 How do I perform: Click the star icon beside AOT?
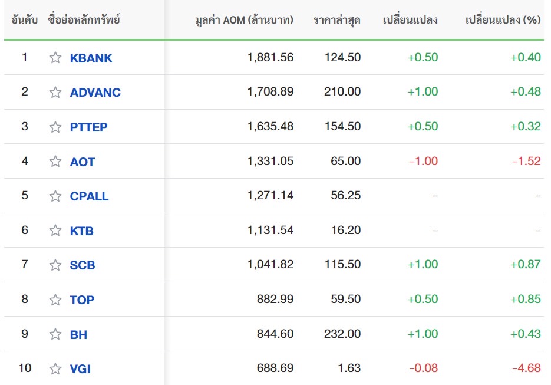55,162
